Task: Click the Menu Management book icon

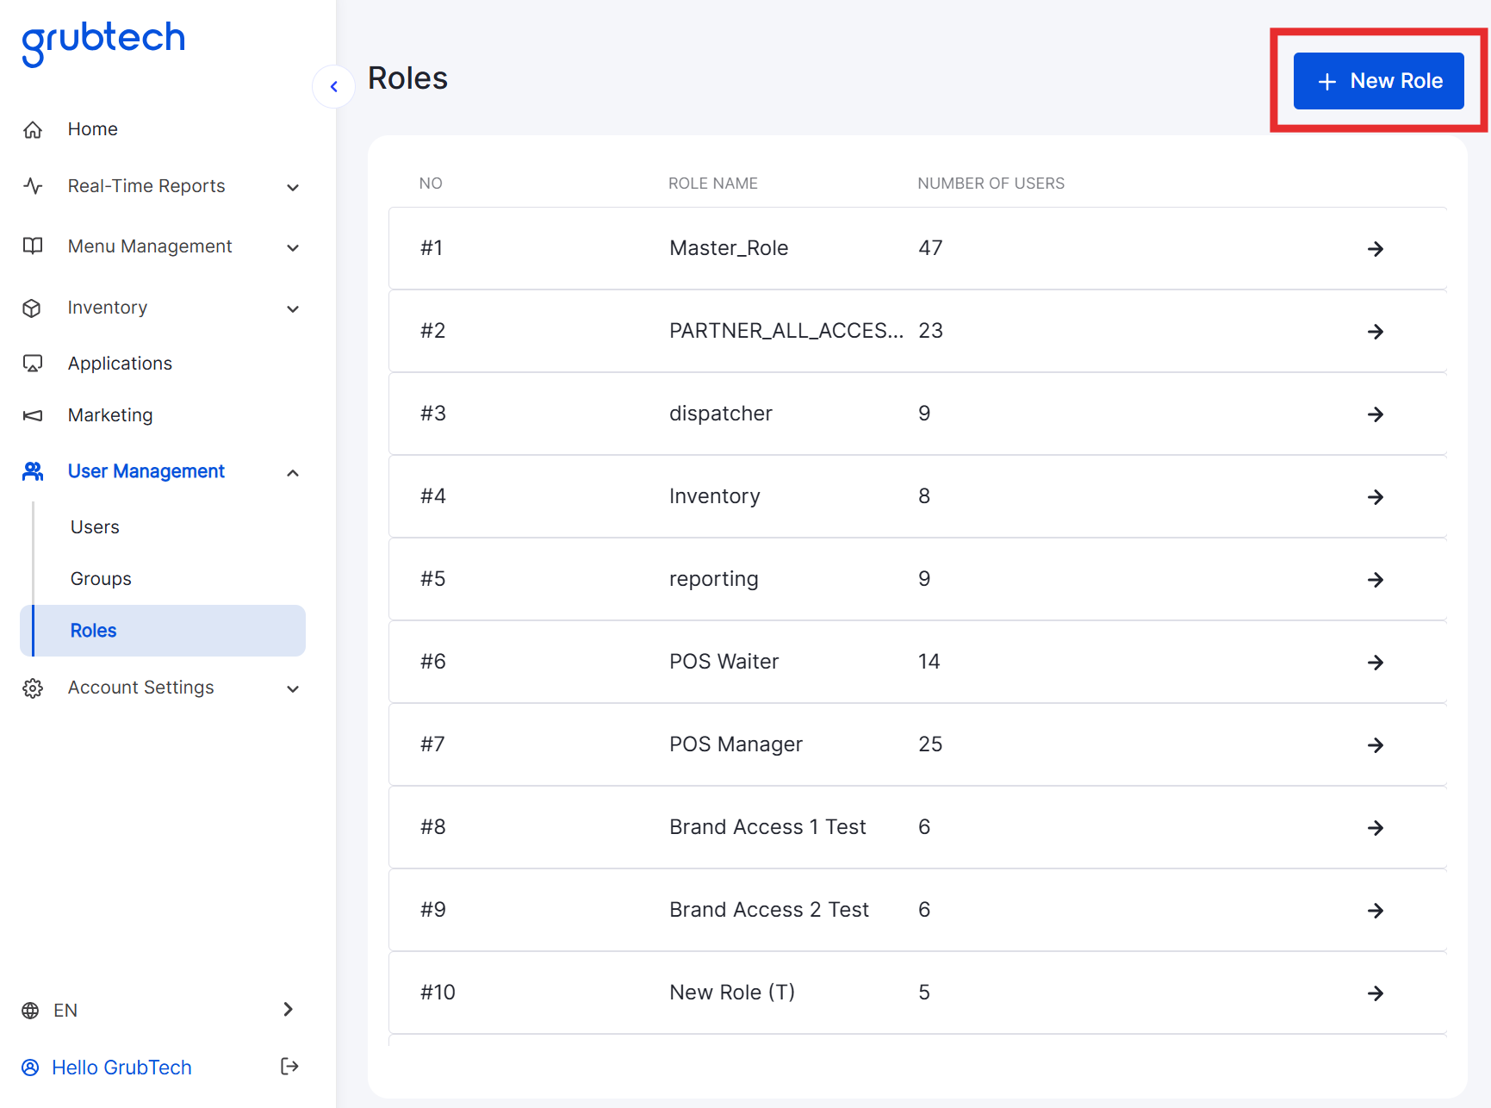Action: (33, 246)
